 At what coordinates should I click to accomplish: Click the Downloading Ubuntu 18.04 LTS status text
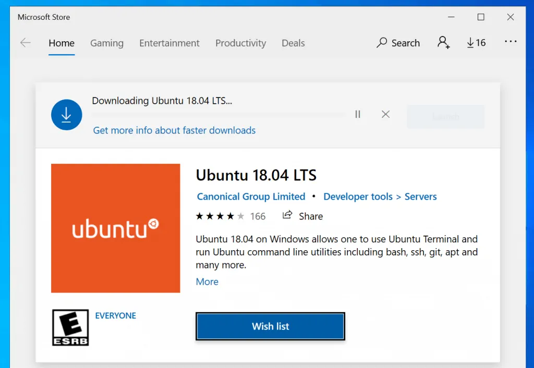[162, 101]
